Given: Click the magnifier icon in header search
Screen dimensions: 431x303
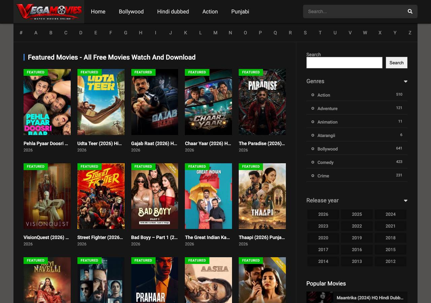Looking at the screenshot, I should (x=410, y=11).
